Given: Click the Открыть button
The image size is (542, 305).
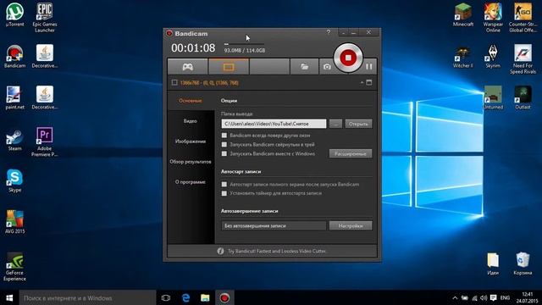Looking at the screenshot, I should (358, 124).
